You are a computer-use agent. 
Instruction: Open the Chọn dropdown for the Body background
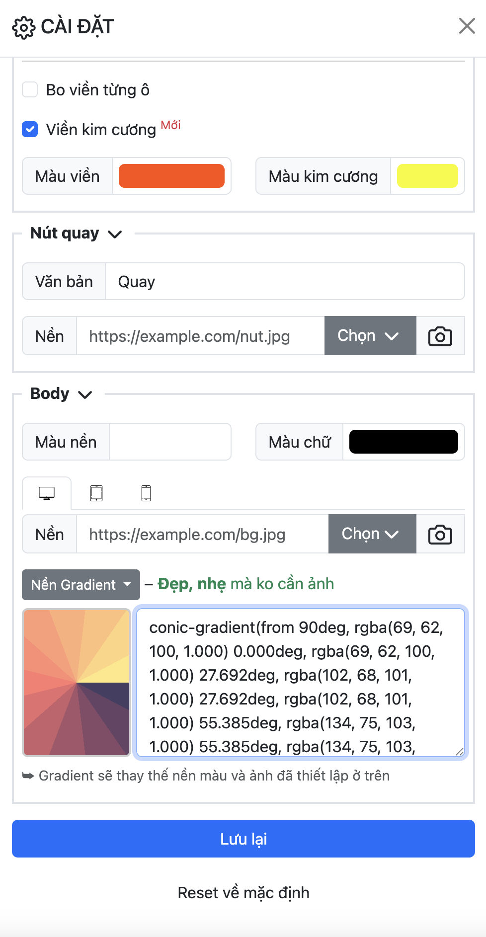[372, 534]
